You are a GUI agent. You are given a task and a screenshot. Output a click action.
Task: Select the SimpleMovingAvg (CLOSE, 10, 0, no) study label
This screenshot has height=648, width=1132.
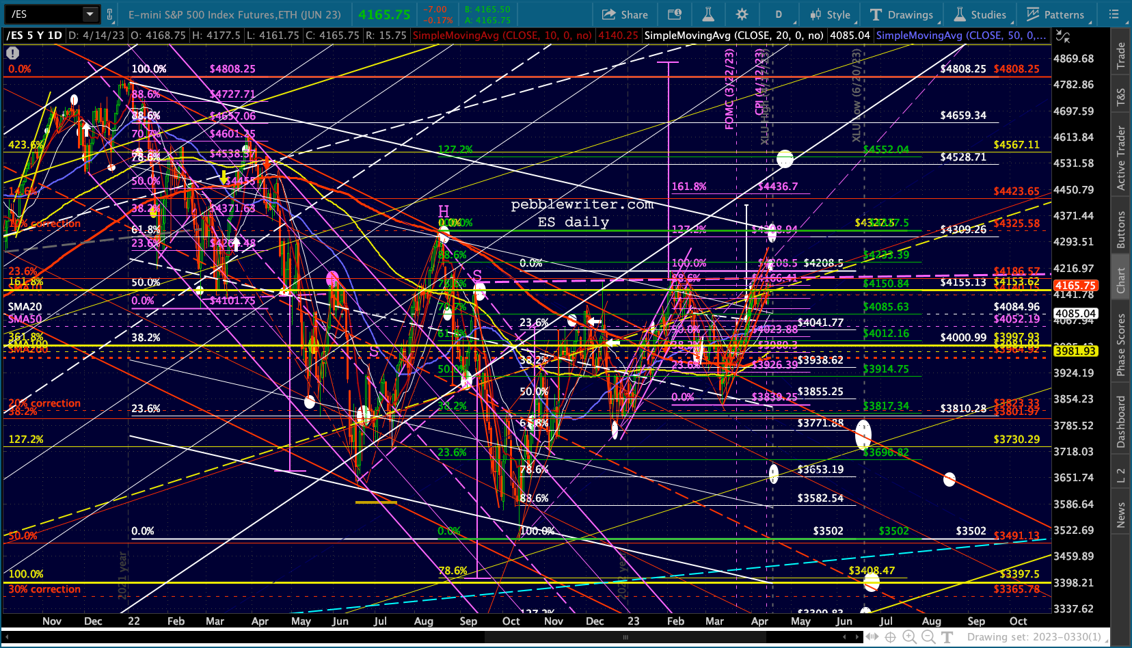[x=502, y=36]
